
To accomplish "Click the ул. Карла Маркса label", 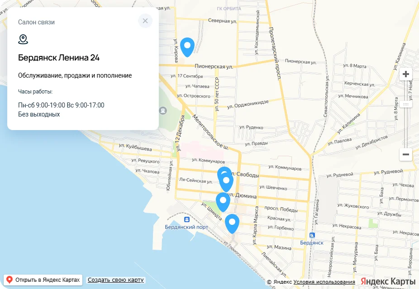I will point(256,225).
